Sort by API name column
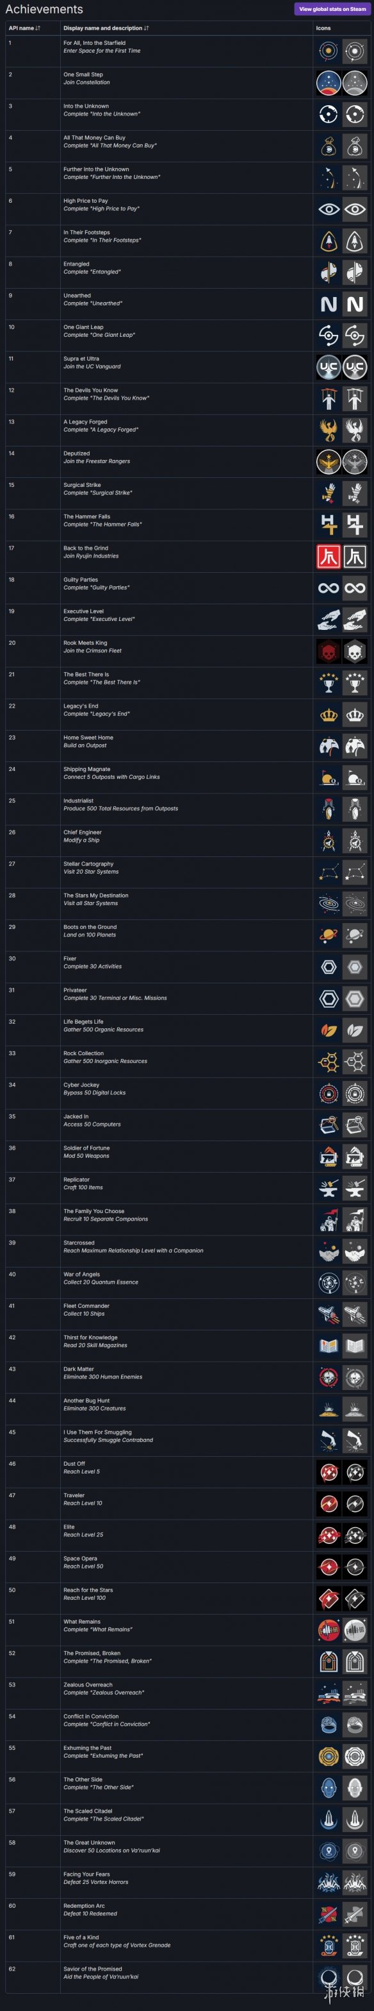Viewport: 374px width, 2011px height. click(x=24, y=28)
